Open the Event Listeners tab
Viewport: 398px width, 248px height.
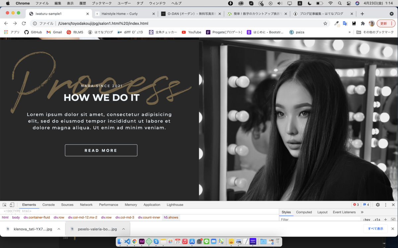click(x=344, y=212)
